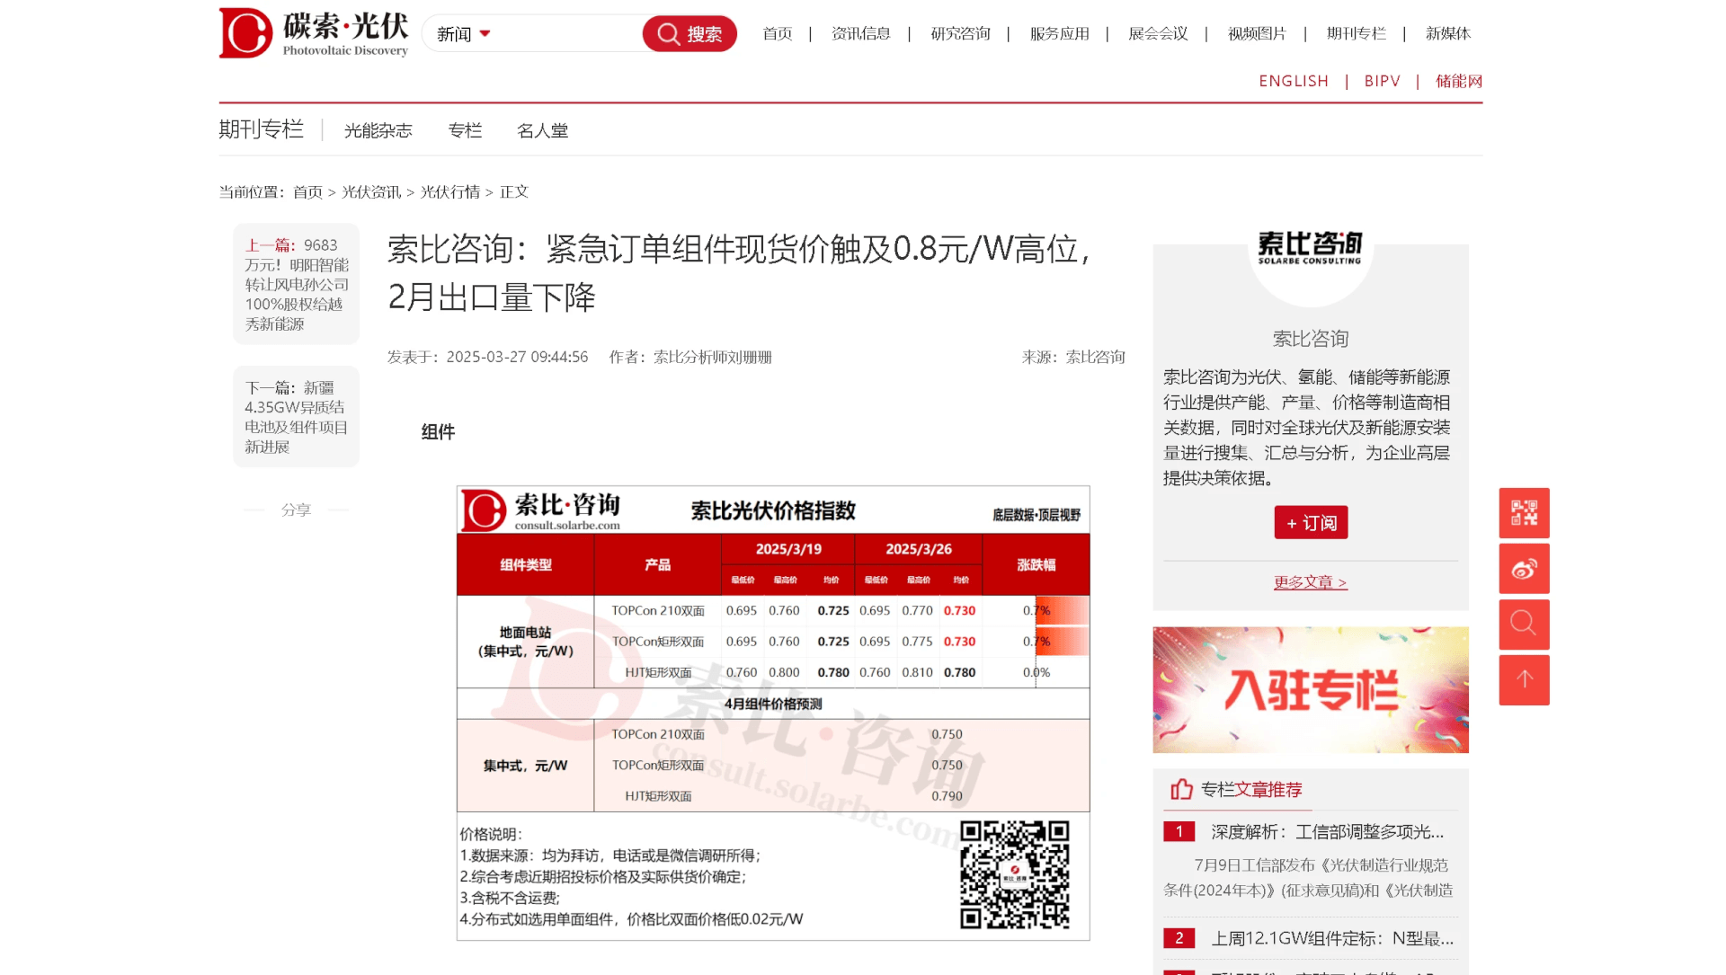Click the 组件 section heading
This screenshot has height=975, width=1726.
[x=438, y=432]
